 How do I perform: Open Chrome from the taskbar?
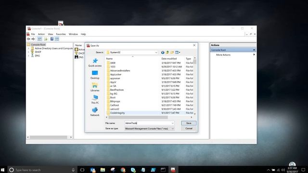pos(123,170)
